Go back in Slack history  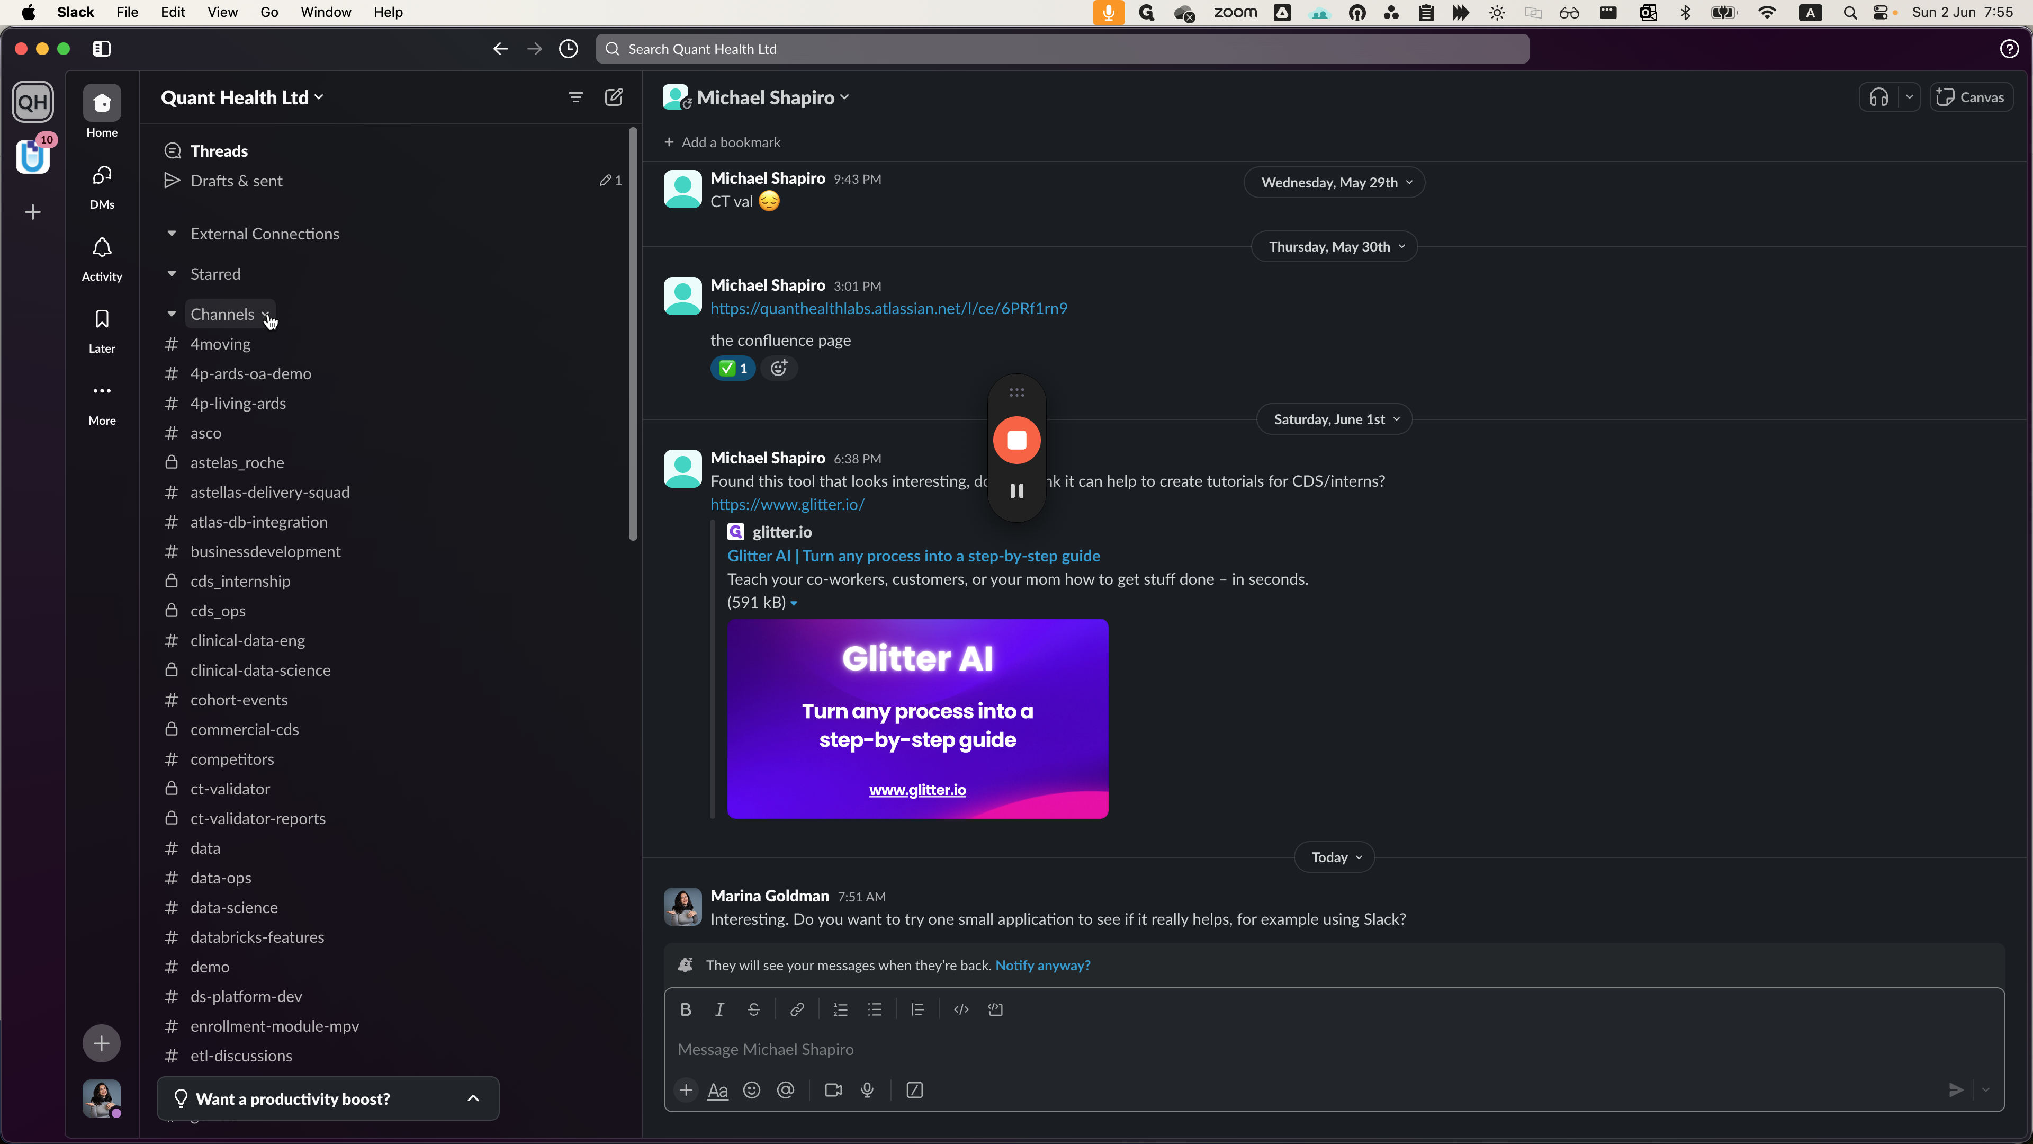(500, 49)
